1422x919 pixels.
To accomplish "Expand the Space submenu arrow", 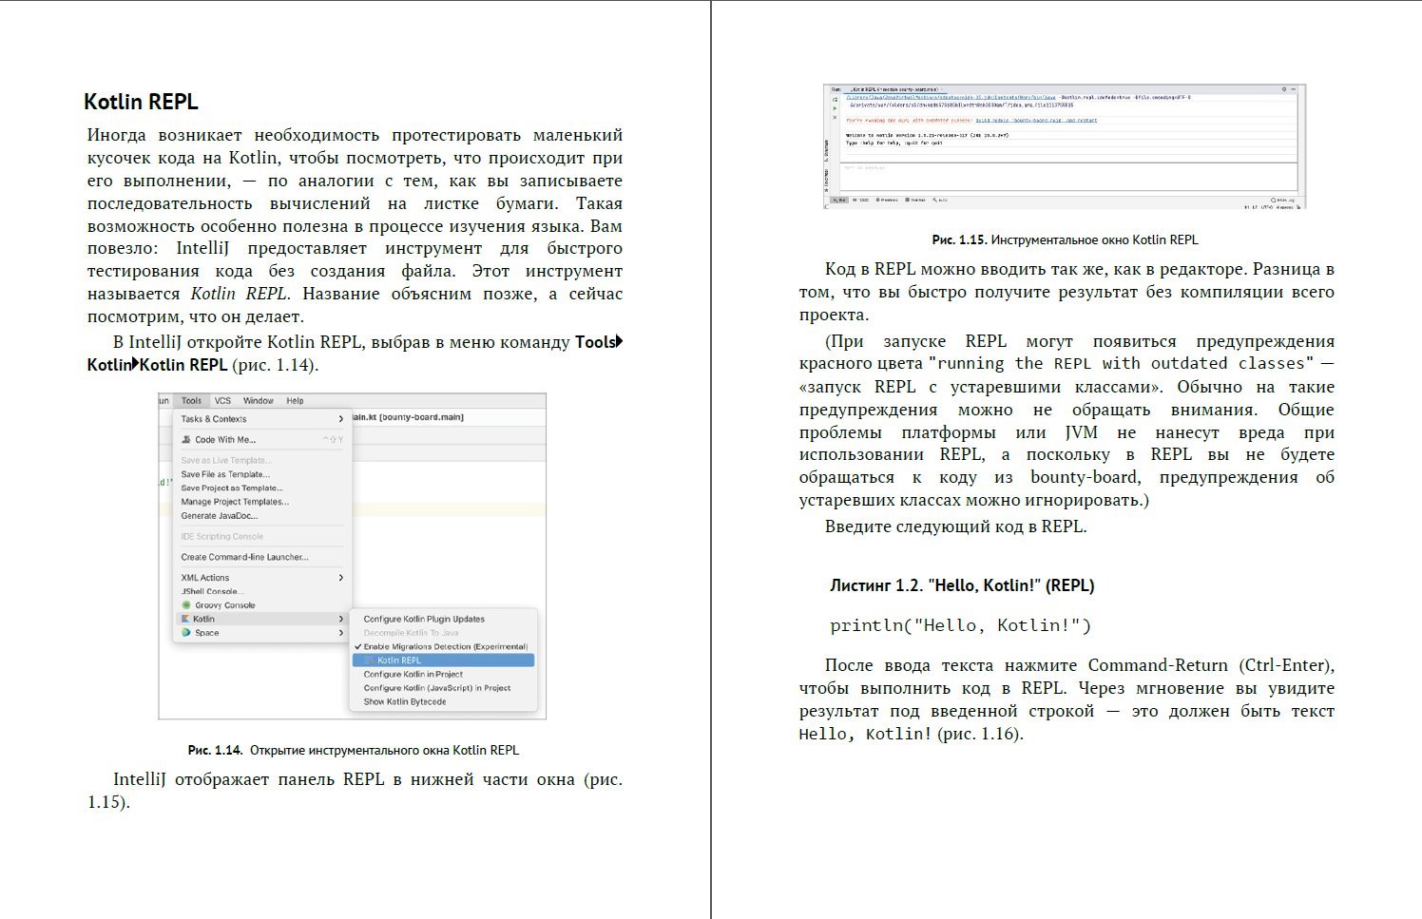I will point(340,633).
